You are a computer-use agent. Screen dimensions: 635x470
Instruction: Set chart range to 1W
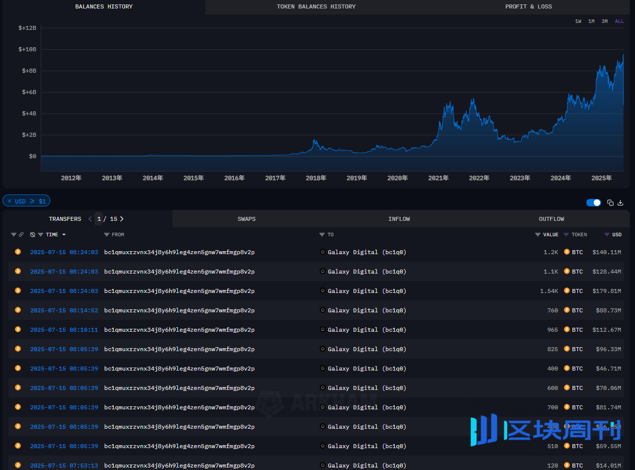(578, 21)
